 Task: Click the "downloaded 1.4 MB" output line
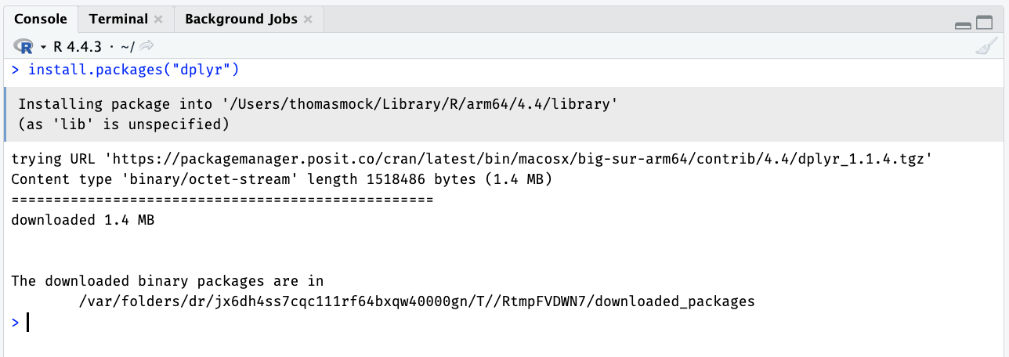pos(83,220)
